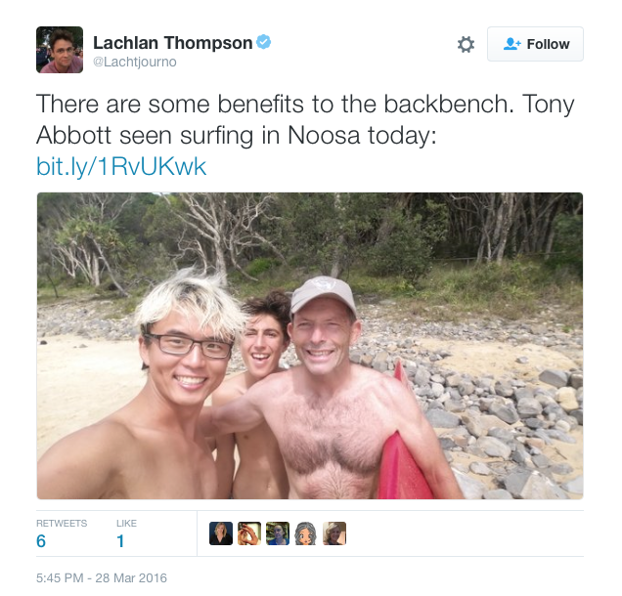Click the tweet text about Tony Abbott
622x596 pixels.
click(x=305, y=119)
